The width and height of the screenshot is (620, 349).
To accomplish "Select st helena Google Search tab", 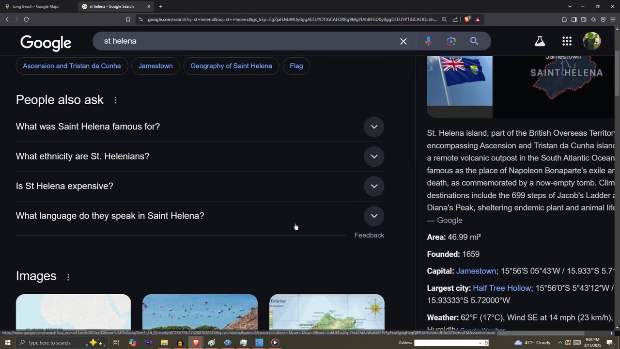I will [116, 6].
